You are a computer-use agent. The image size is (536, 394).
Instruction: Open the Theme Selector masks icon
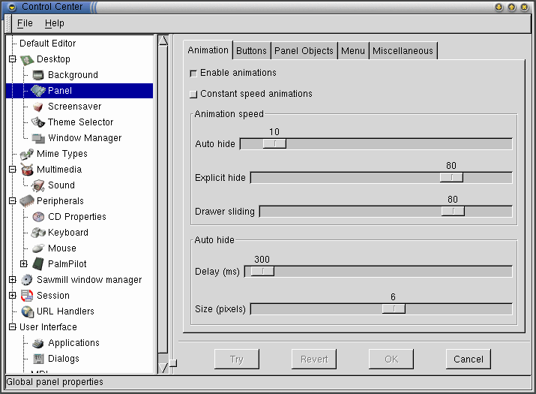38,122
